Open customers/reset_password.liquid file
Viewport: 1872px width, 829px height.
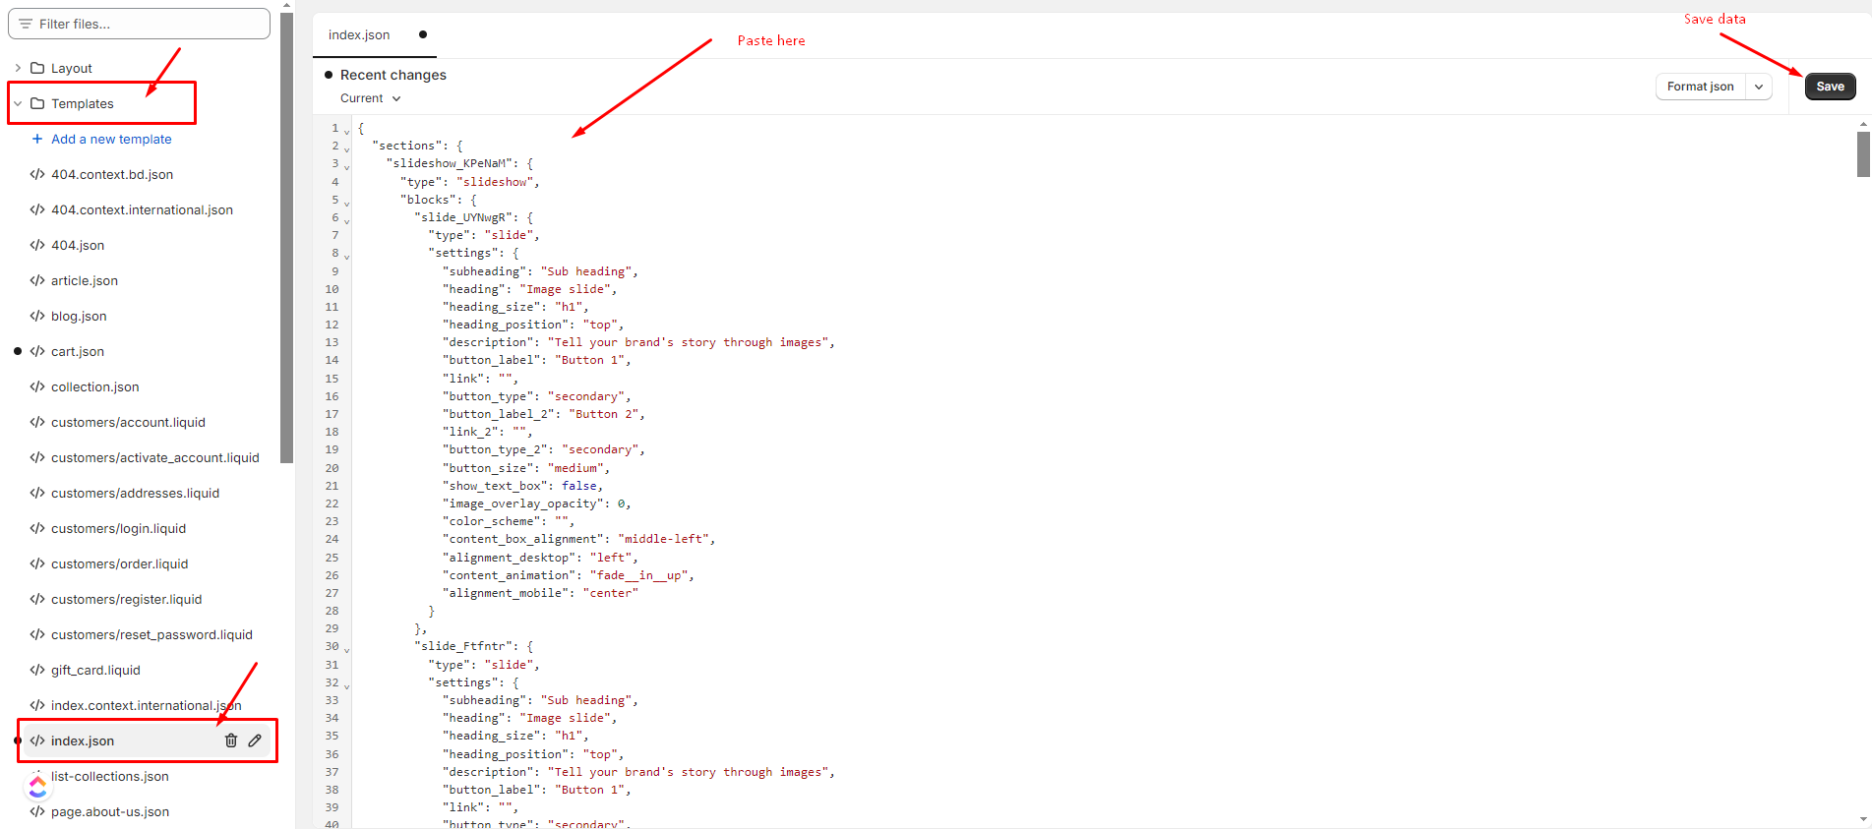click(x=151, y=634)
